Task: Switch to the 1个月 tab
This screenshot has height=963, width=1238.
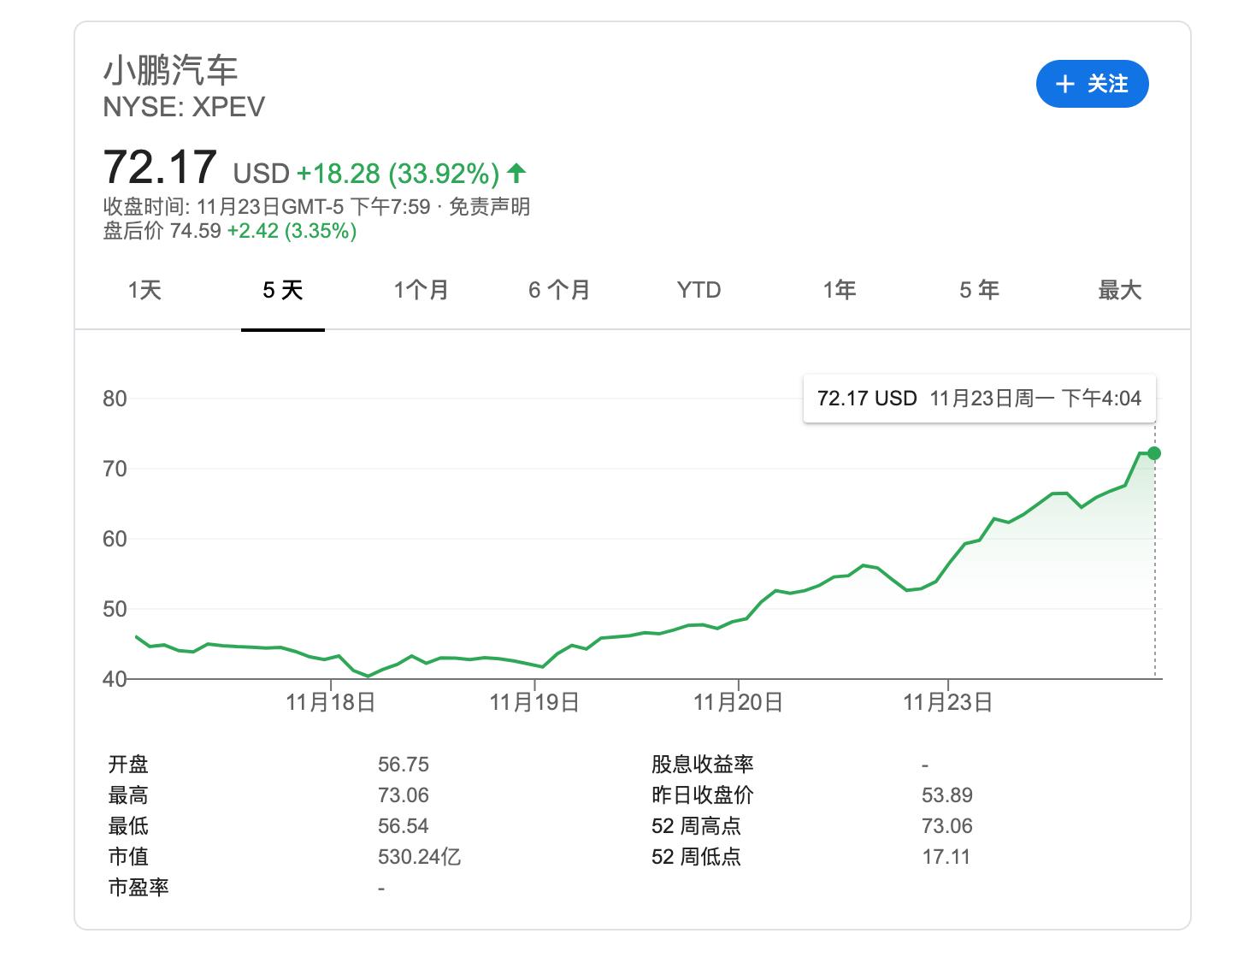Action: [x=422, y=290]
